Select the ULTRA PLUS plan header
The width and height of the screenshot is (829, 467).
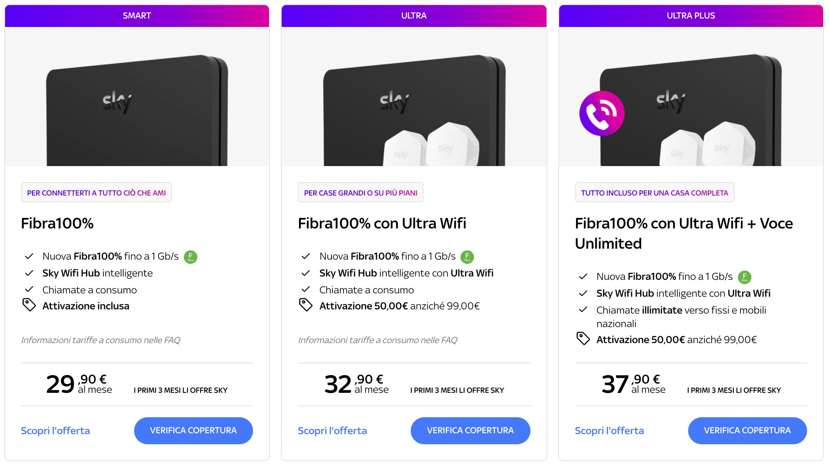(691, 16)
